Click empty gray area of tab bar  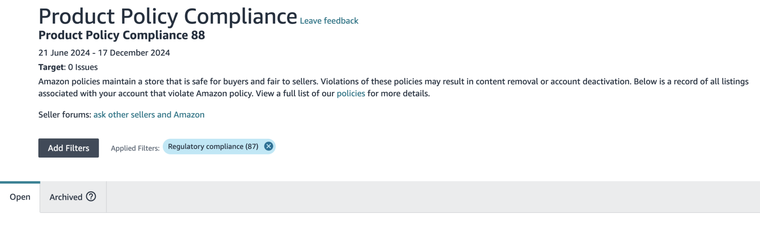click(418, 197)
